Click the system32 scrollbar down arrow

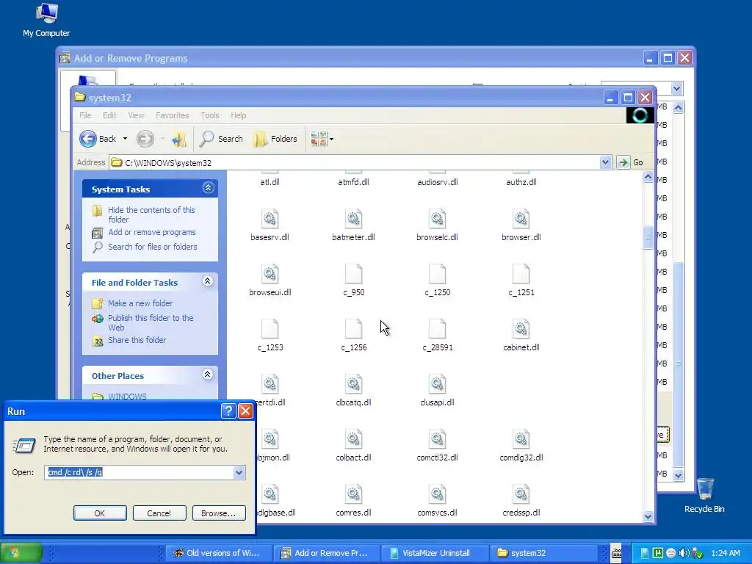[648, 516]
